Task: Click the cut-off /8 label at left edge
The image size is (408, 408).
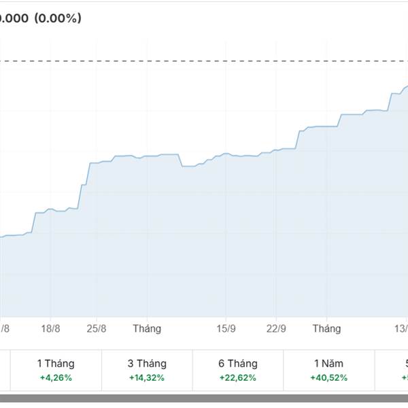Action: (x=5, y=328)
